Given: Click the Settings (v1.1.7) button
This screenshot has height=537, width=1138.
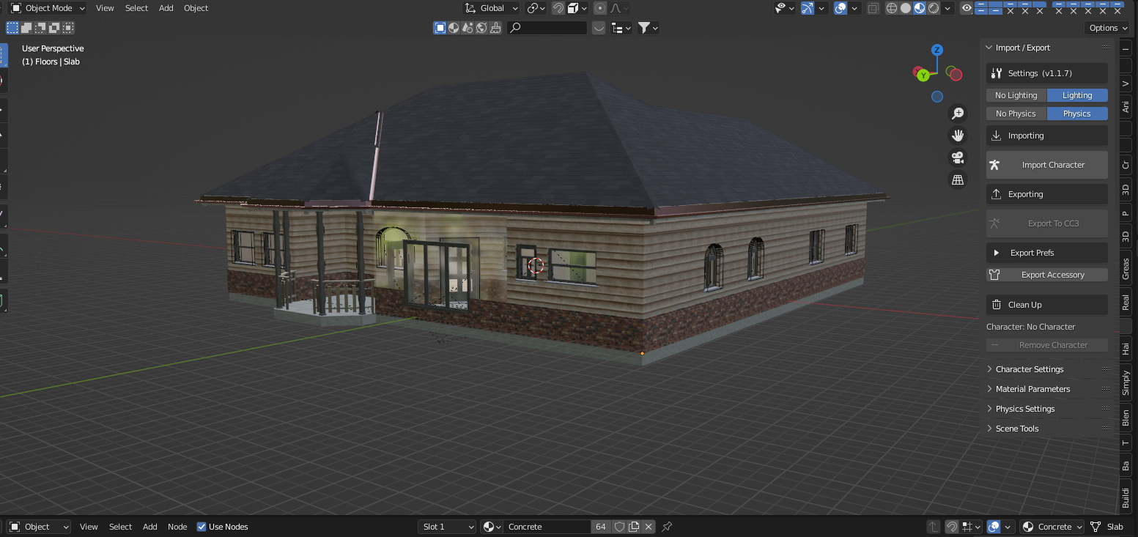Looking at the screenshot, I should coord(1046,73).
